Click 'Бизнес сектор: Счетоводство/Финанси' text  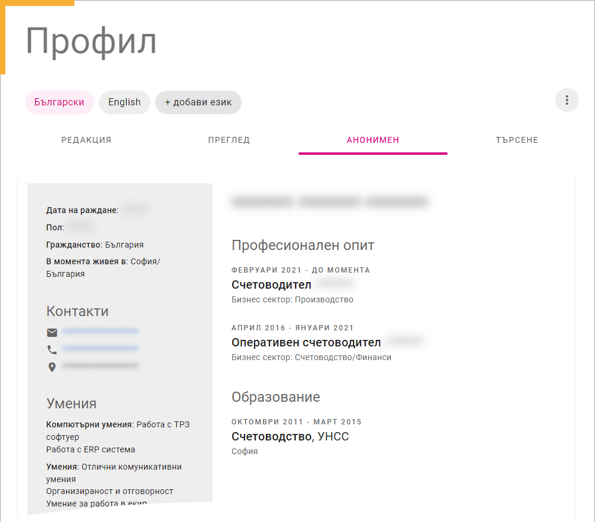[x=311, y=357]
